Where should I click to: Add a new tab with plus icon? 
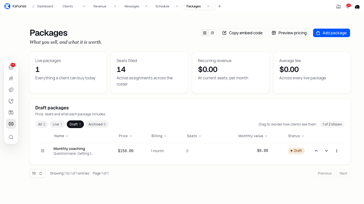(x=220, y=6)
